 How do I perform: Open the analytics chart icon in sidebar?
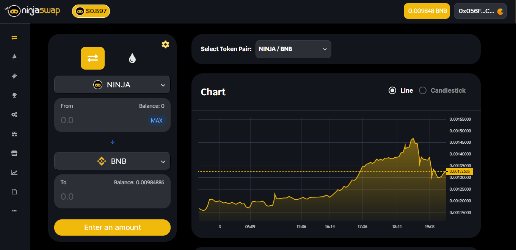[x=14, y=172]
